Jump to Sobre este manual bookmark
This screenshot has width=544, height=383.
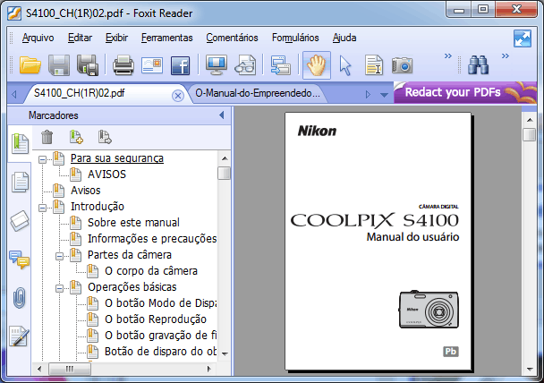[133, 223]
